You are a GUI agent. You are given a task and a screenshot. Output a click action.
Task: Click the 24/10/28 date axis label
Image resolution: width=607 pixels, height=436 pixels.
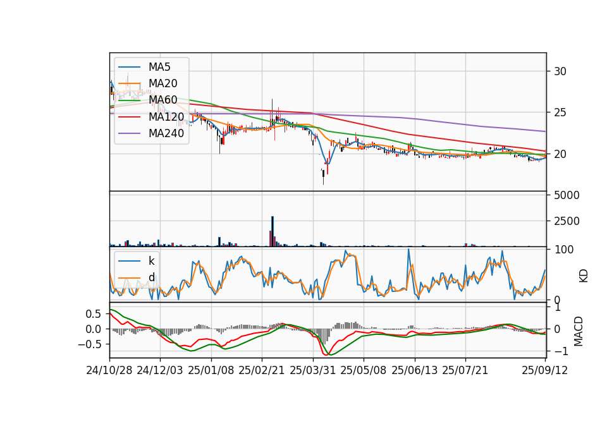point(109,370)
